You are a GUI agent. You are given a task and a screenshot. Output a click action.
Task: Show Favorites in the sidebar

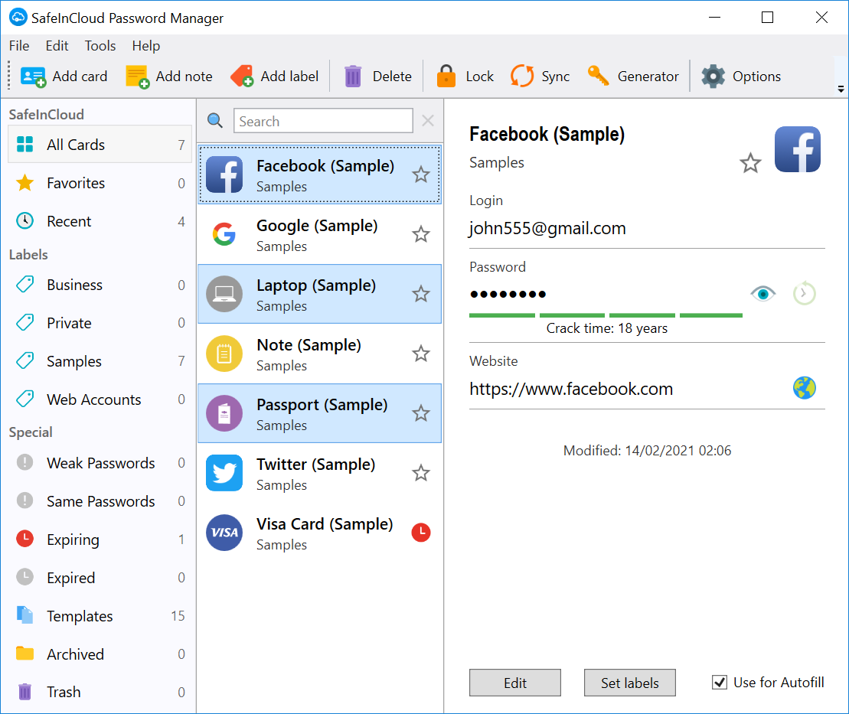(100, 183)
